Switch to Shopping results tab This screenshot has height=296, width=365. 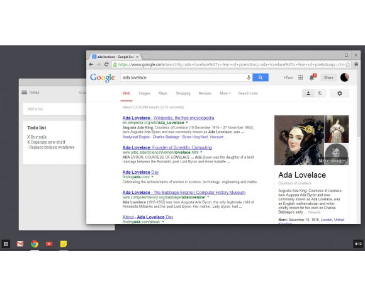[183, 93]
